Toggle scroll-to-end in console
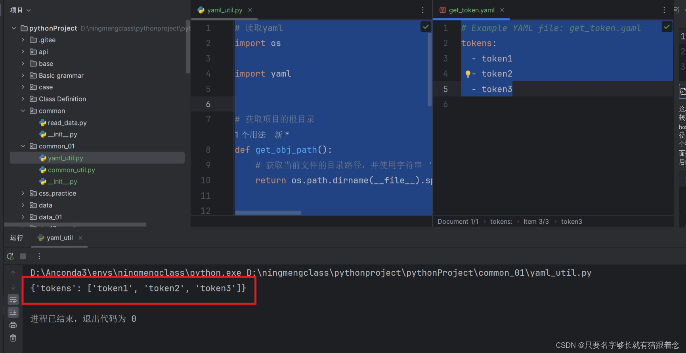The width and height of the screenshot is (686, 353). pos(13,313)
